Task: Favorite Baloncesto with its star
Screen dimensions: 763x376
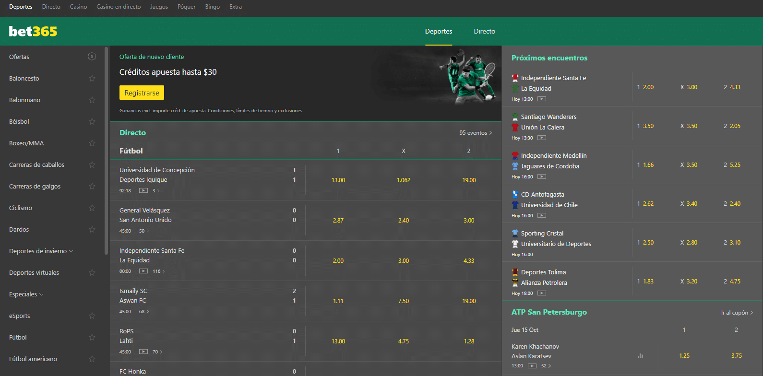Action: click(92, 78)
